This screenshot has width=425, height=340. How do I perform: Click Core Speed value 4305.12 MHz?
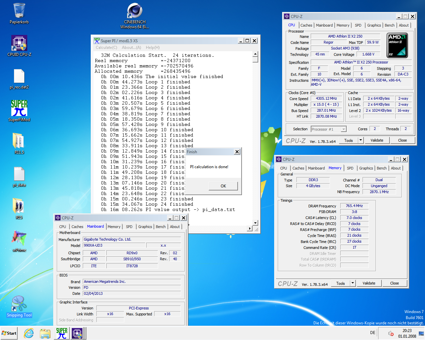tap(326, 98)
